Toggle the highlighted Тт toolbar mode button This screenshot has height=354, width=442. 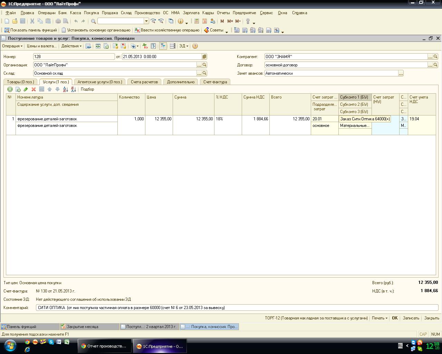[163, 46]
